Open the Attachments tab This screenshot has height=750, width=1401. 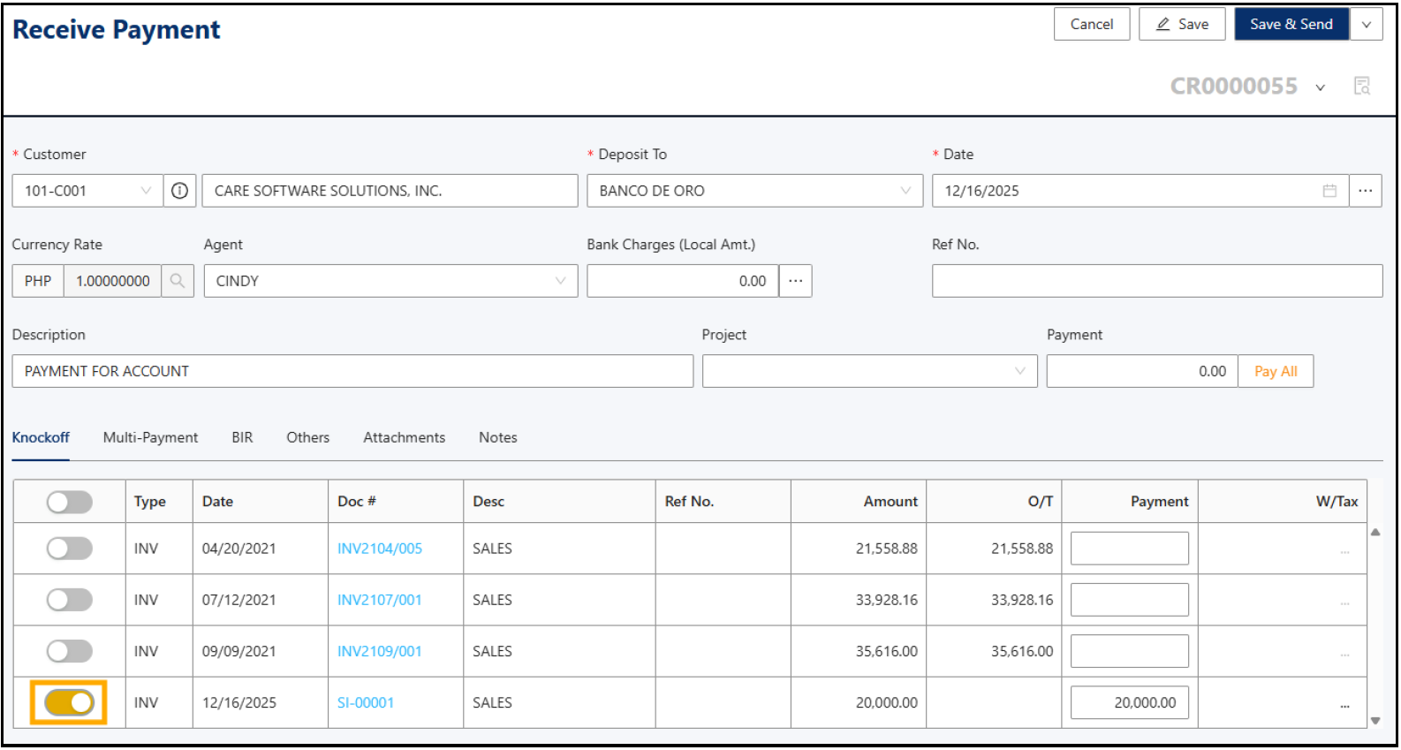(x=404, y=437)
